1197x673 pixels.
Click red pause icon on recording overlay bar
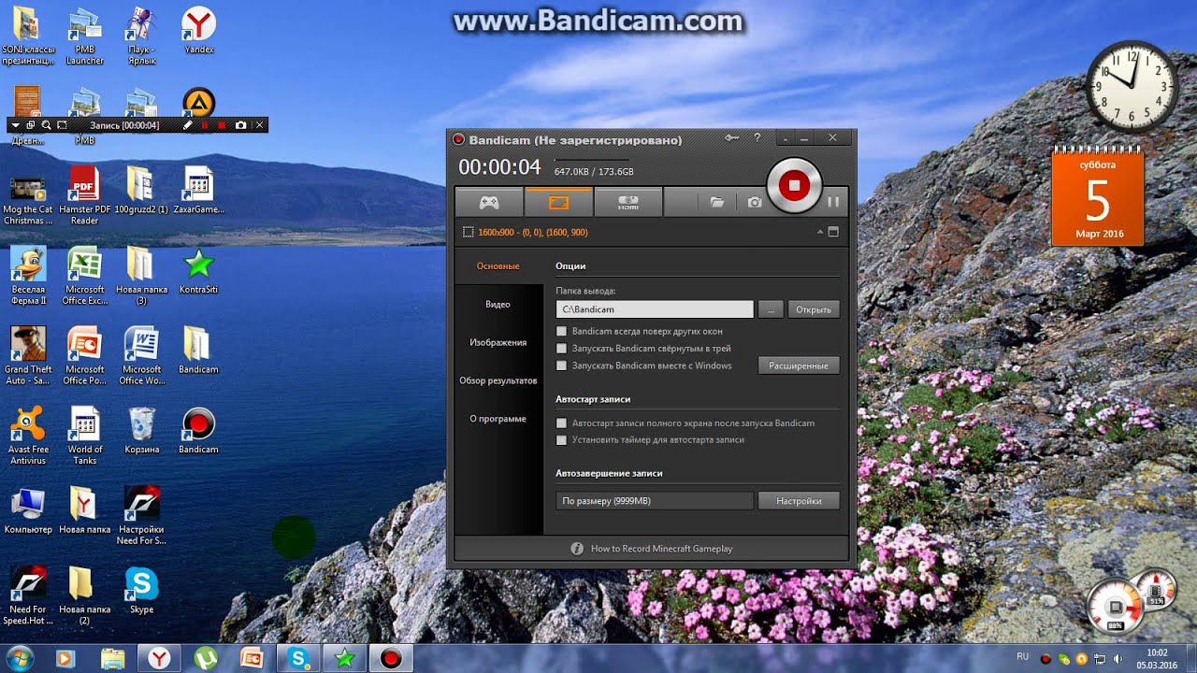205,125
